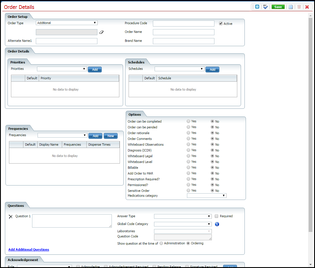Select the Options section tab
The image size is (315, 268).
pyautogui.click(x=135, y=114)
